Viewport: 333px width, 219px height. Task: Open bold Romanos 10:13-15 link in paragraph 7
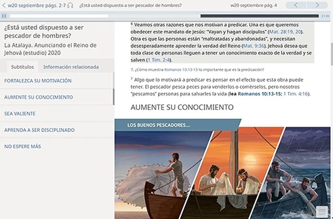click(259, 94)
